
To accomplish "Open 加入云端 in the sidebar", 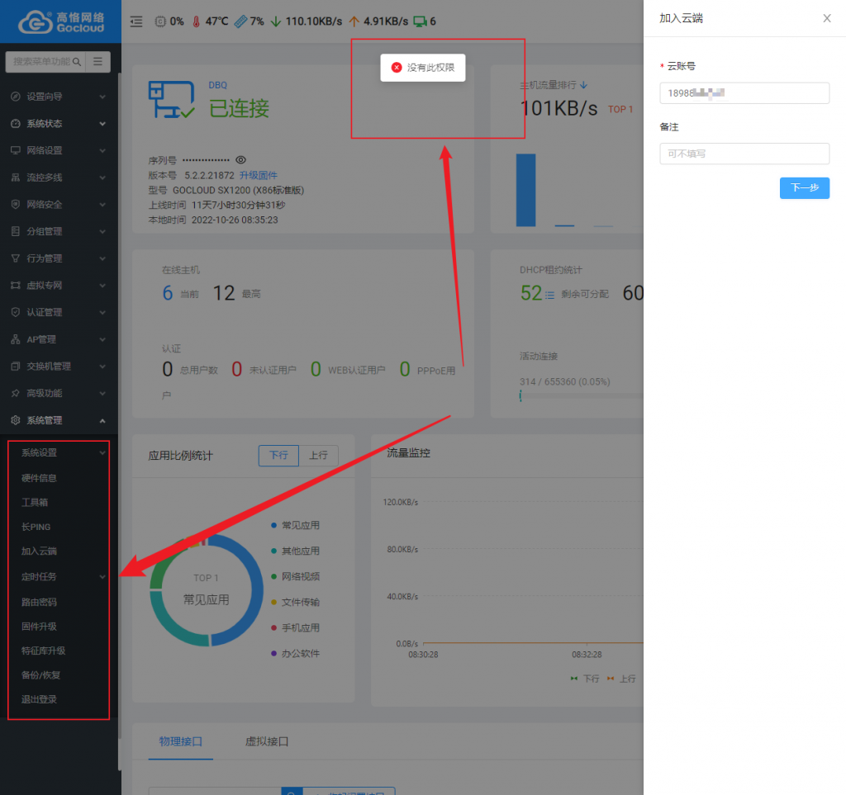I will [x=39, y=551].
